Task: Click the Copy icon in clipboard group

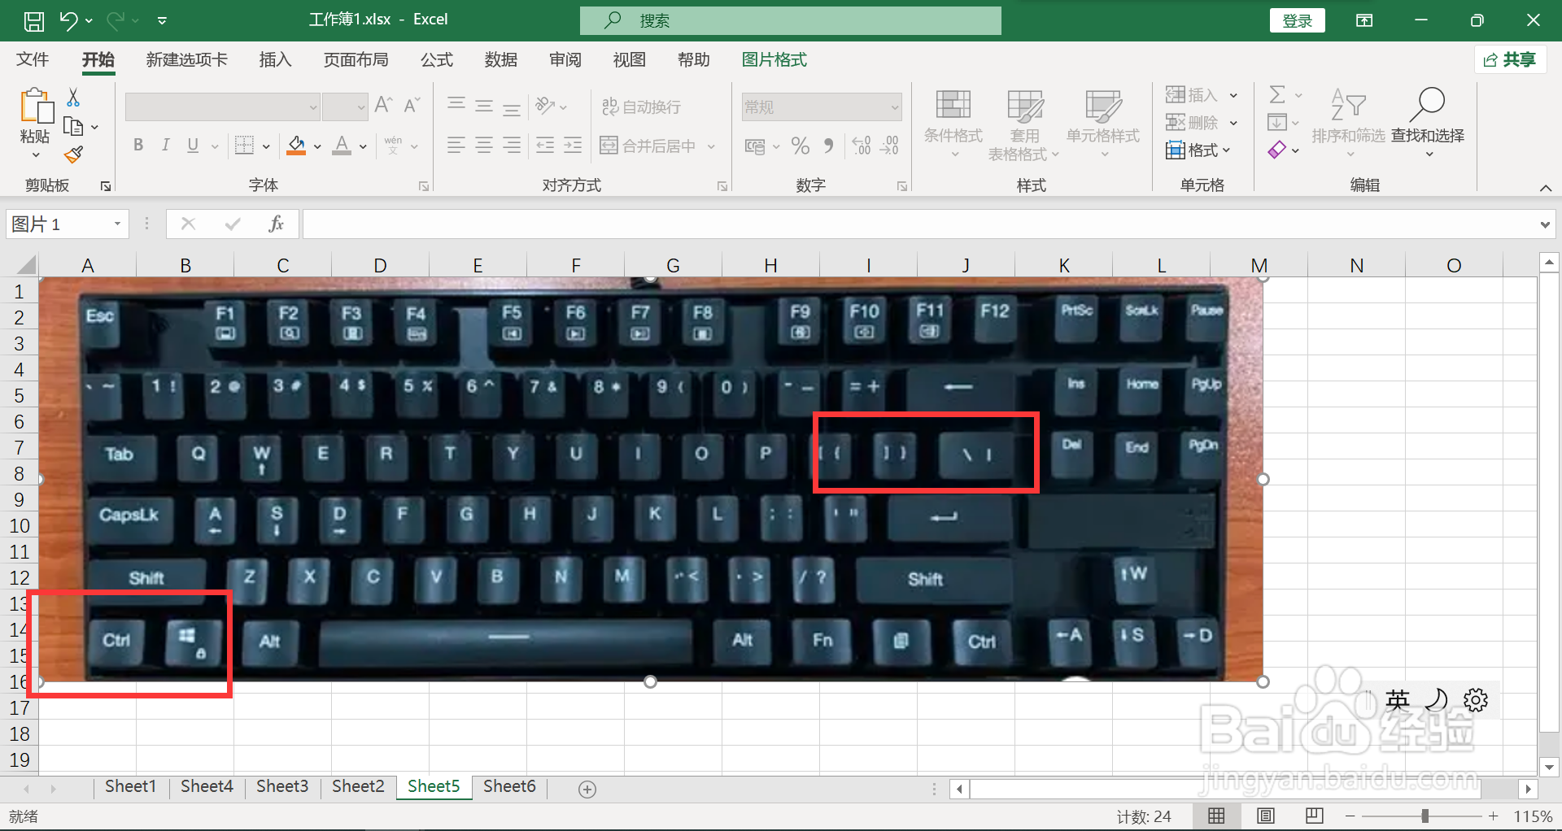Action: (73, 127)
